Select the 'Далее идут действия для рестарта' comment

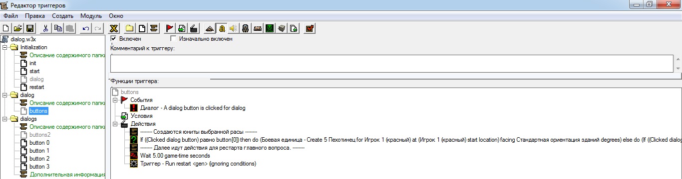click(x=222, y=148)
